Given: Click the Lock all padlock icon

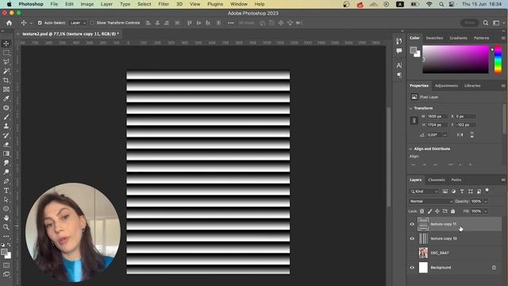Looking at the screenshot, I should 453,211.
